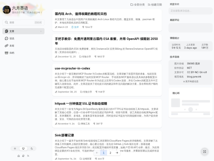Click the 正在获取来访信息 welcome card
Image resolution: width=214 pixels, height=161 pixels.
tap(190, 11)
